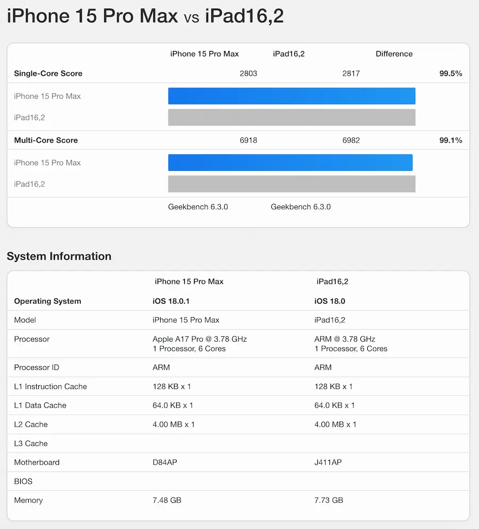Click the 'Motherboard' row label
479x529 pixels.
pyautogui.click(x=37, y=462)
